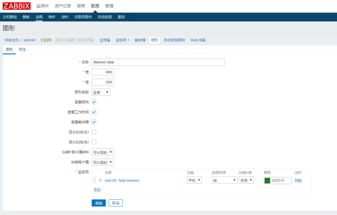Click the 移除 link for the item
This screenshot has width=337, height=215.
pyautogui.click(x=298, y=181)
